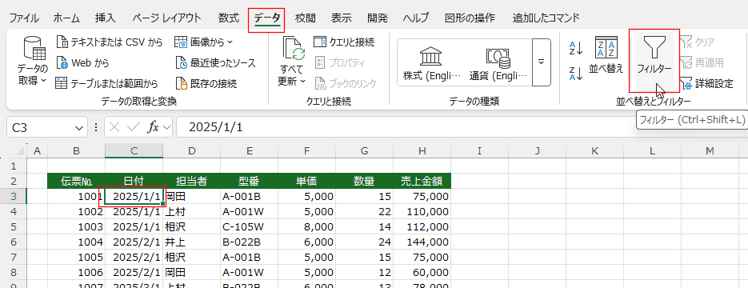Click the フィルター funnel icon
The width and height of the screenshot is (748, 288).
654,48
